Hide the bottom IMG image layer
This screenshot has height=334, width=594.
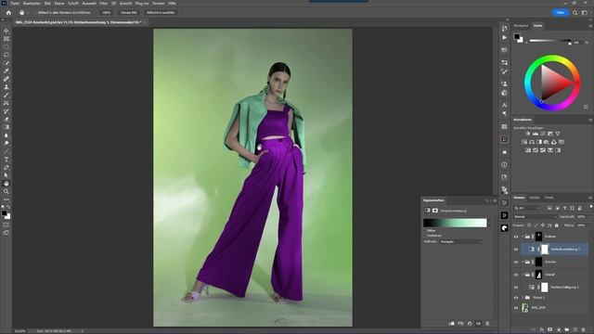(x=516, y=308)
